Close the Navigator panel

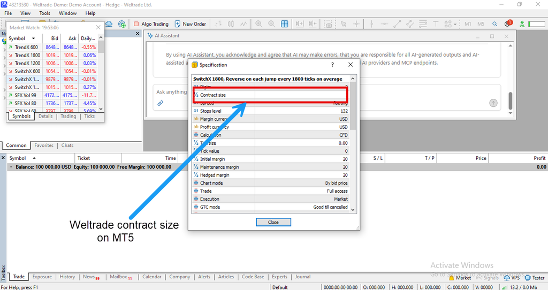138,34
